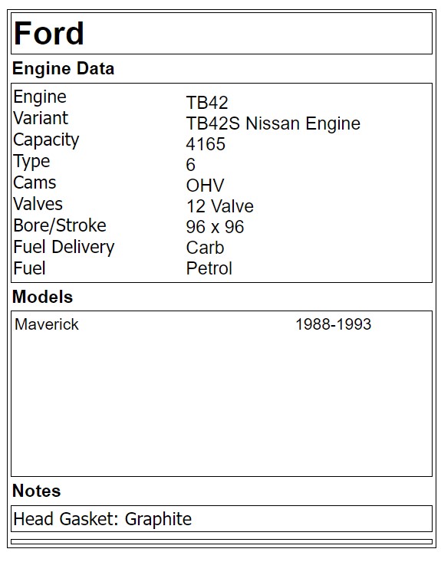This screenshot has height=562, width=441.
Task: Click the 12 Valve entry
Action: (x=220, y=206)
